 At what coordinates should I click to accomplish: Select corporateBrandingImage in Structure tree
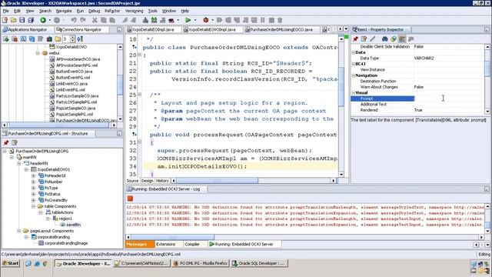66,243
